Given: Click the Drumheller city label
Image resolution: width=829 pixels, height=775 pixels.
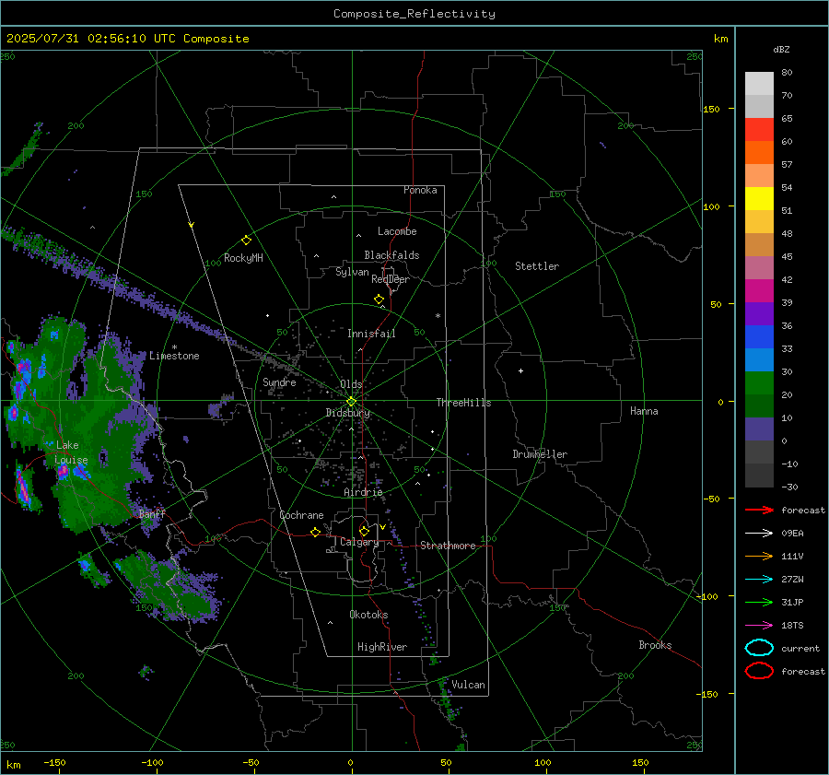Looking at the screenshot, I should tap(540, 454).
